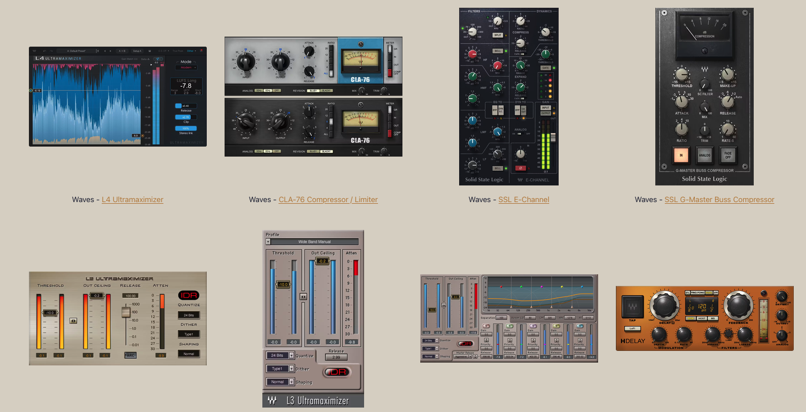Click the TAP button on H-Delay
Image resolution: width=806 pixels, height=412 pixels.
(x=632, y=307)
